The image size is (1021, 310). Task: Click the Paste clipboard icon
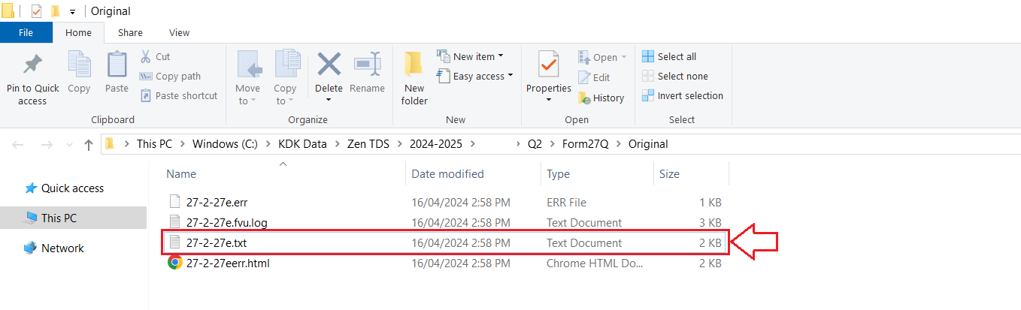pos(117,65)
